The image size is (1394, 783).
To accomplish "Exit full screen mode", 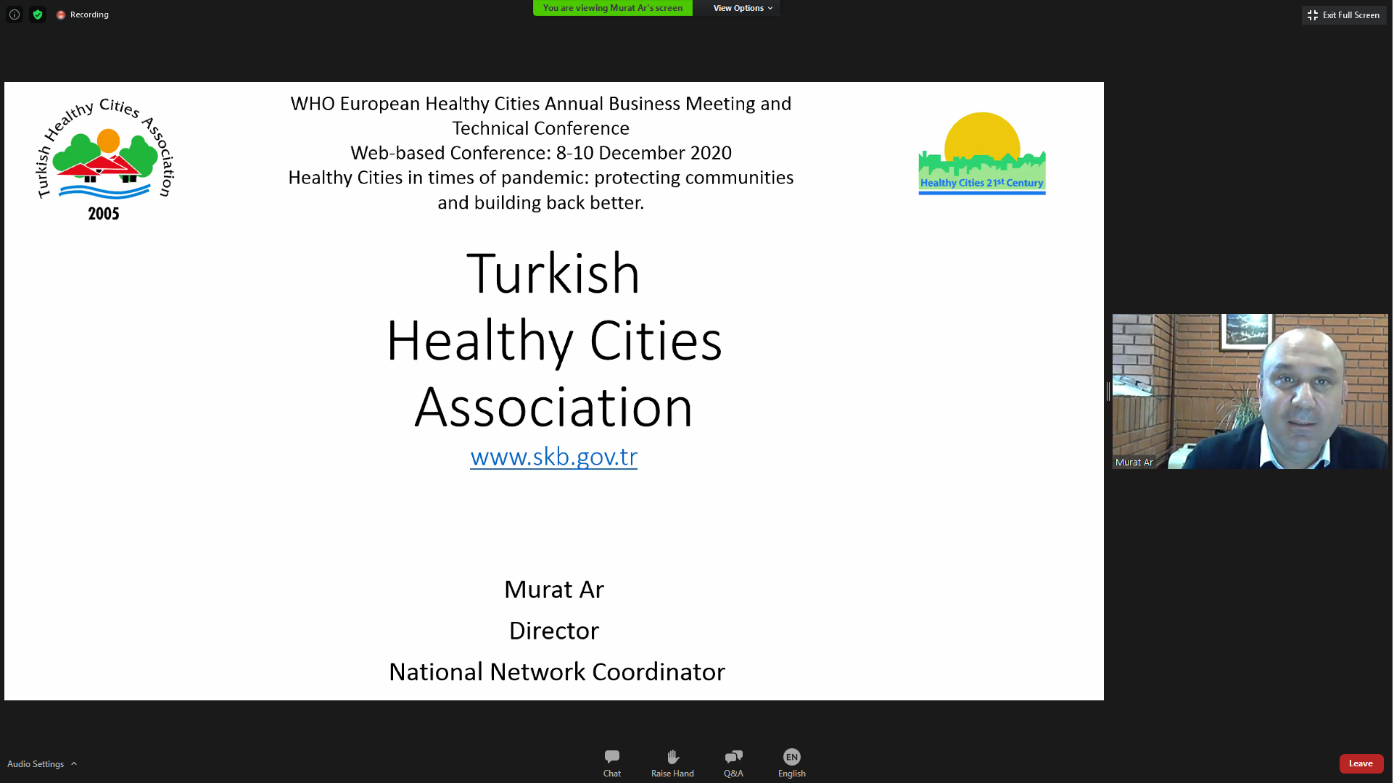I will pos(1344,15).
